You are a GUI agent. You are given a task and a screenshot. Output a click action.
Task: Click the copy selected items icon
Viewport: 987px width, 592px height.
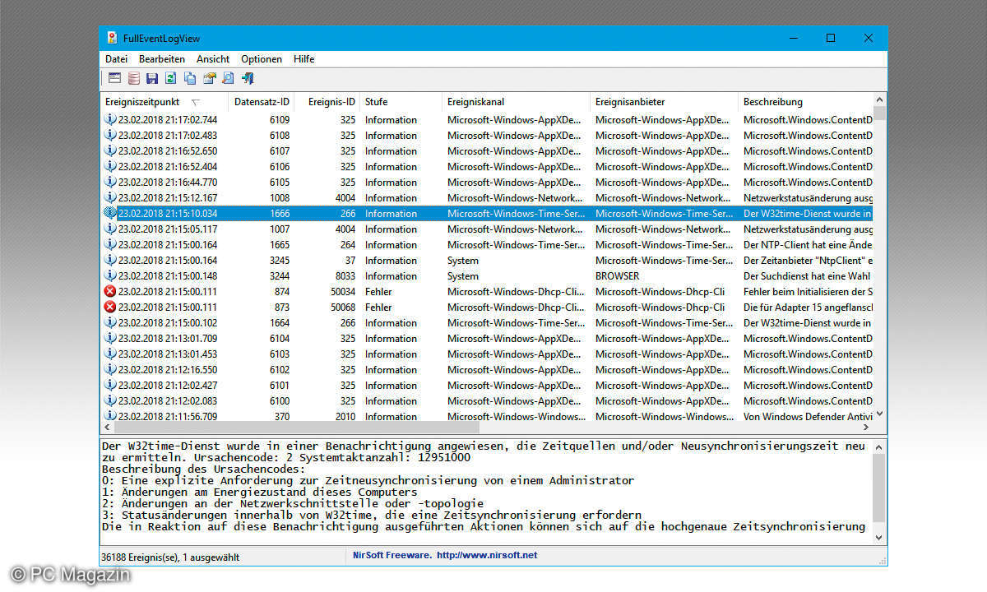pos(190,78)
